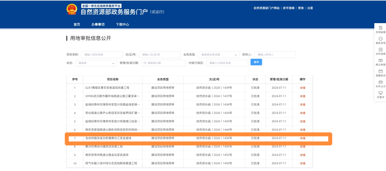Open the 受理/批准日期 date picker
The width and height of the screenshot is (386, 171).
pos(163,63)
